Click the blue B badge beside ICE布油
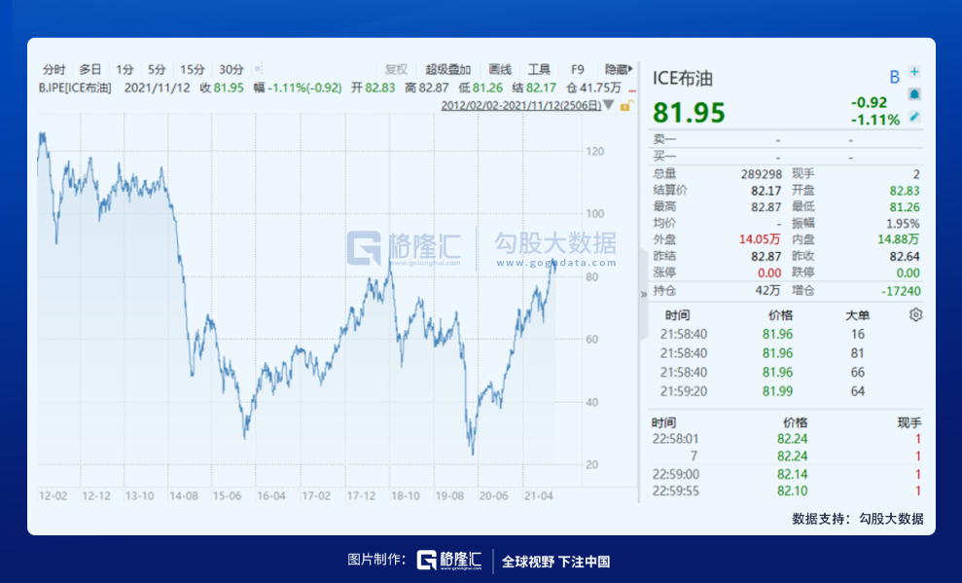The width and height of the screenshot is (962, 583). (x=895, y=77)
